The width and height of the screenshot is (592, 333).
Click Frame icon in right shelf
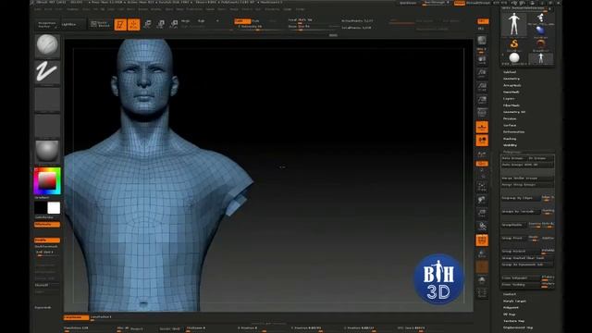(x=482, y=186)
